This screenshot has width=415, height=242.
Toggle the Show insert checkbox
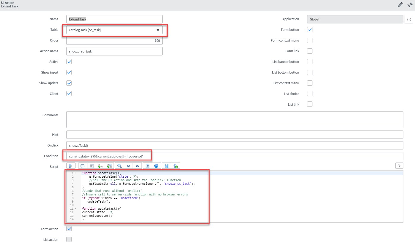(x=69, y=72)
